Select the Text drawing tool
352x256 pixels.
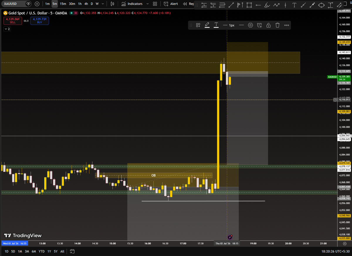point(294,5)
